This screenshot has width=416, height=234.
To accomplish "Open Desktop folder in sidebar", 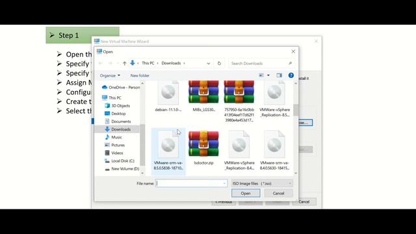I will click(115, 114).
